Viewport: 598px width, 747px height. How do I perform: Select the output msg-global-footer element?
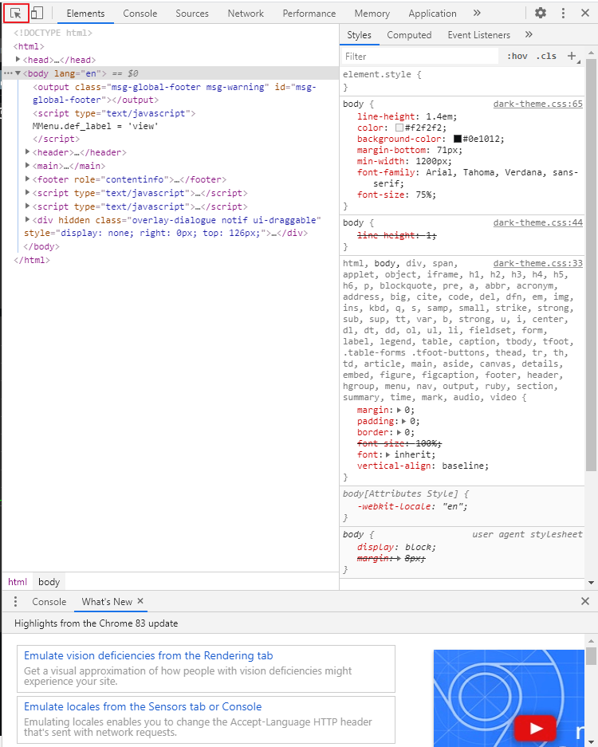[x=174, y=93]
